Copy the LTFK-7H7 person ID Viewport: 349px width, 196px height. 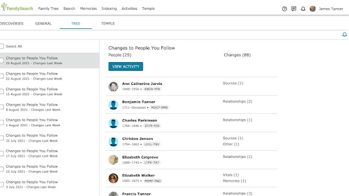[152, 163]
